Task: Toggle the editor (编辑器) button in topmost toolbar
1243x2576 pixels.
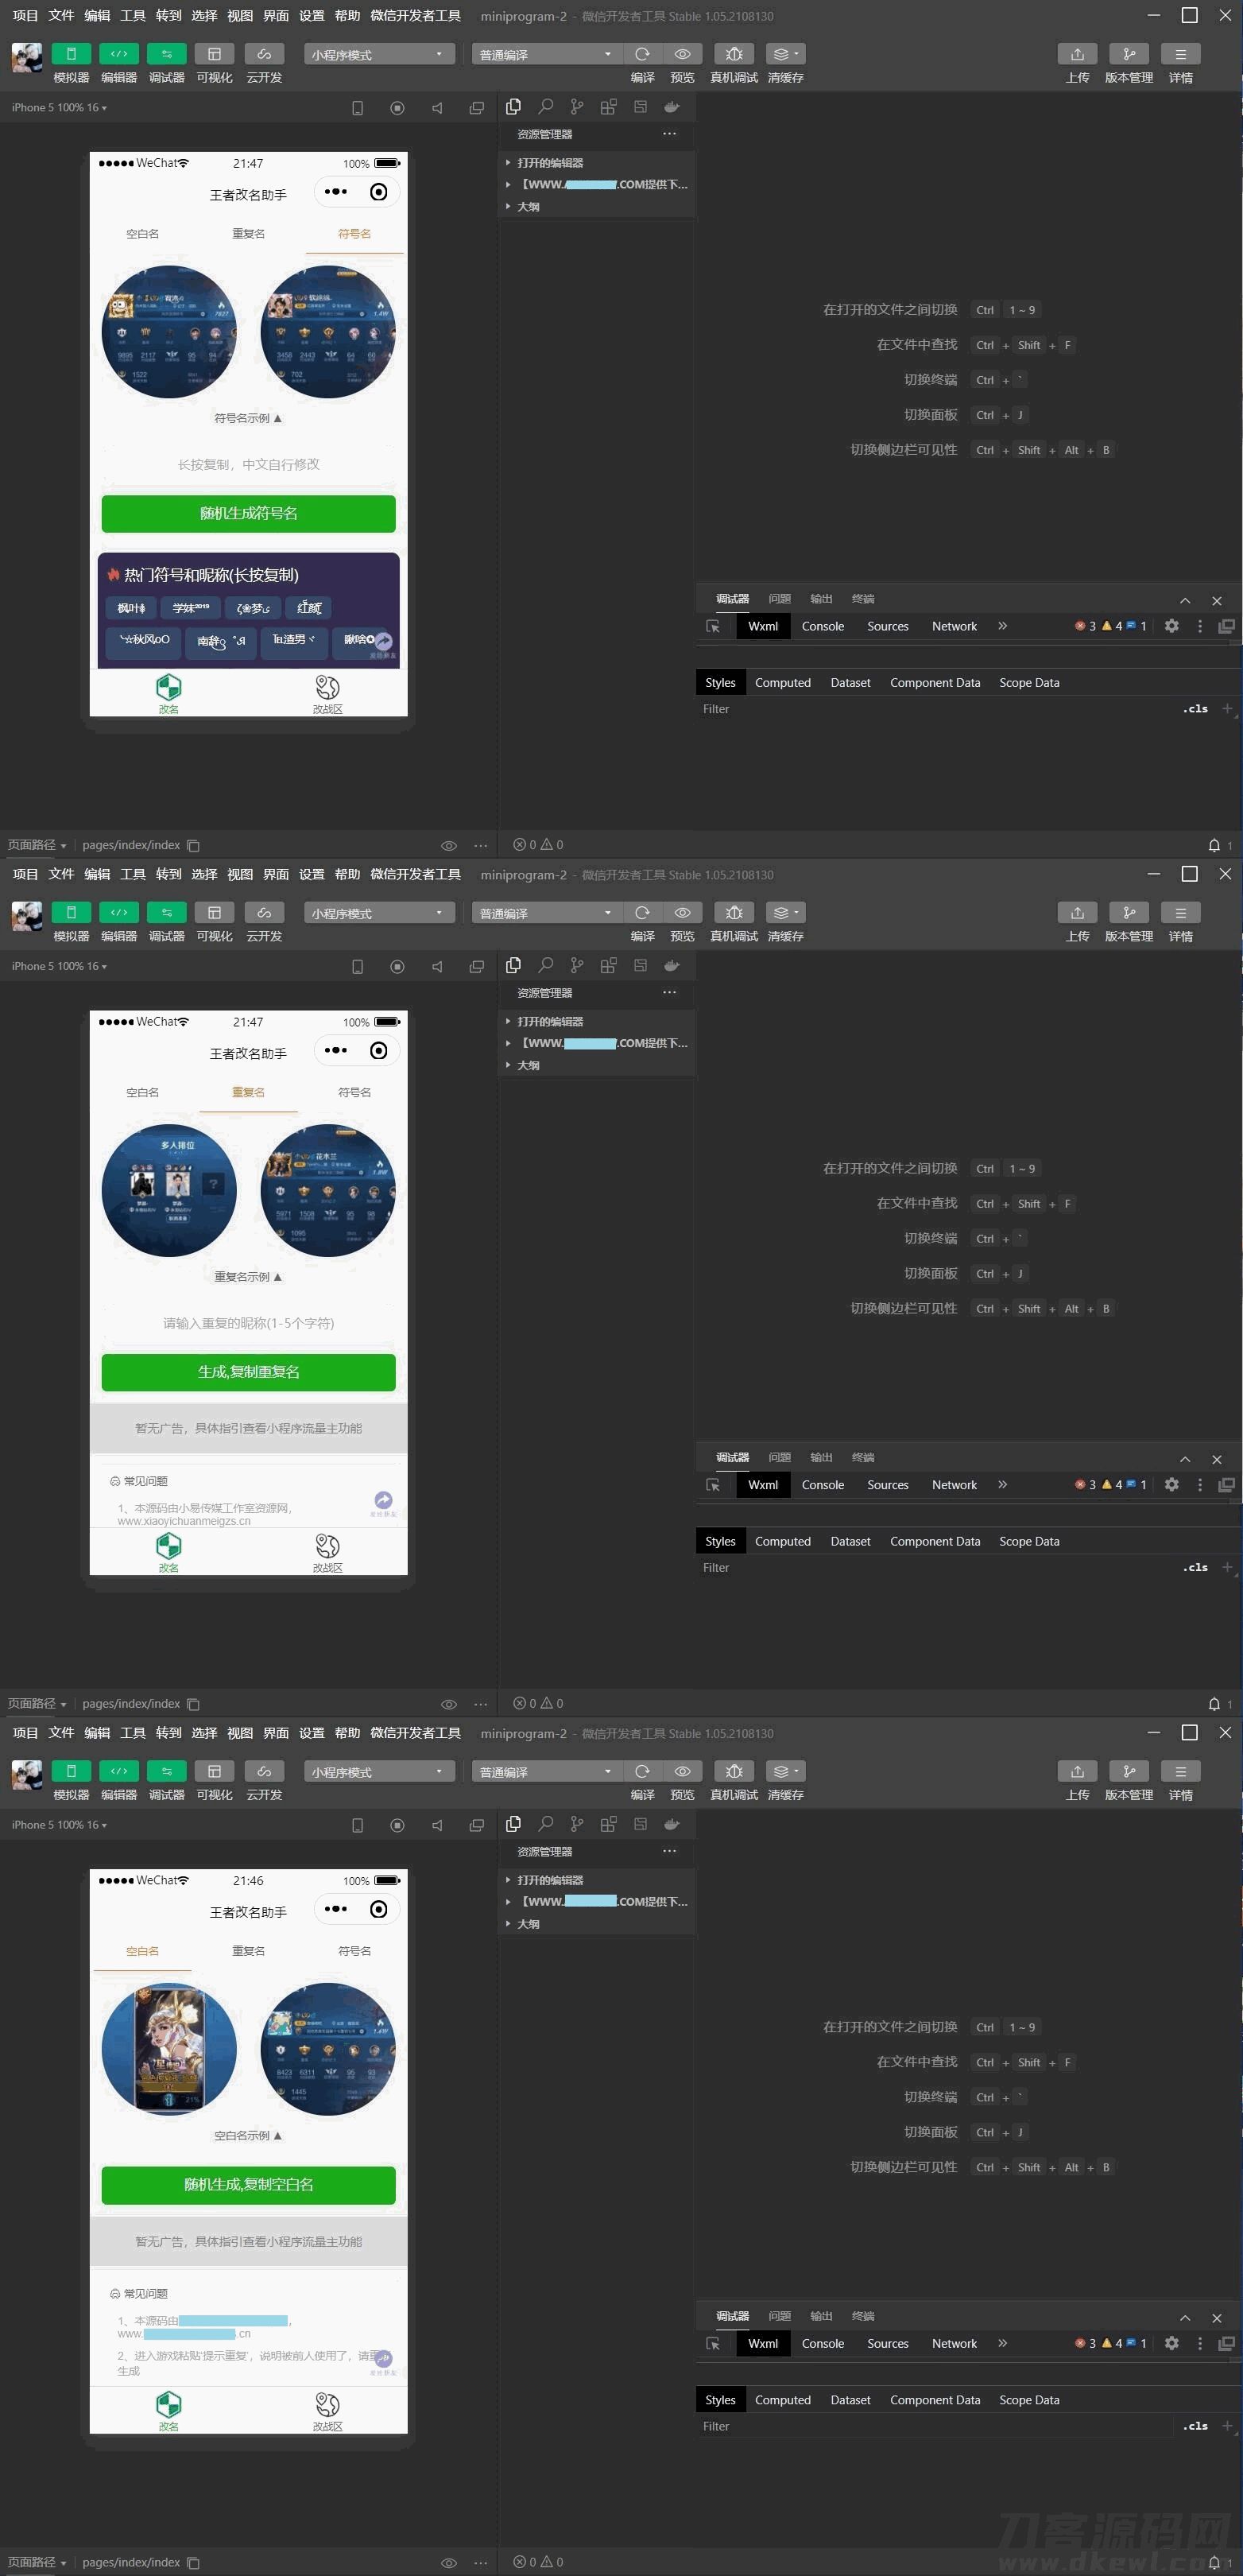Action: coord(119,54)
